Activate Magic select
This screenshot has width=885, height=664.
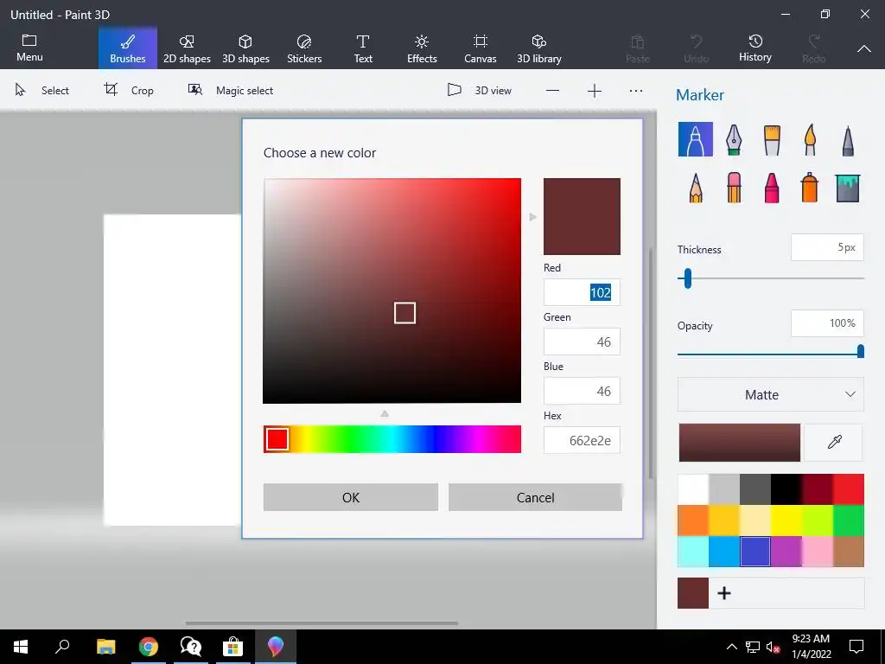pos(230,90)
